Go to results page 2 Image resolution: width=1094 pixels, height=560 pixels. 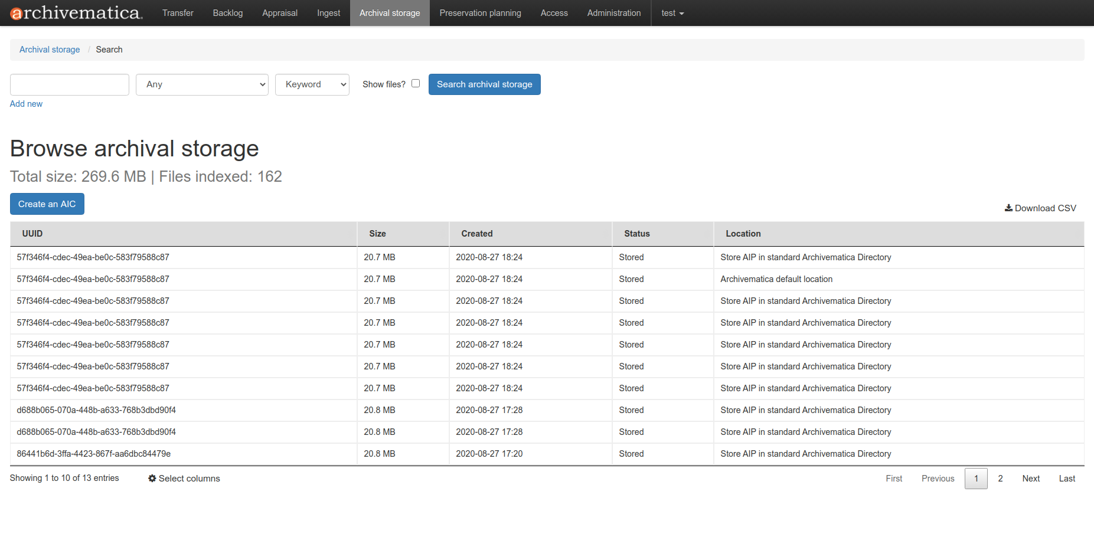pos(1000,478)
